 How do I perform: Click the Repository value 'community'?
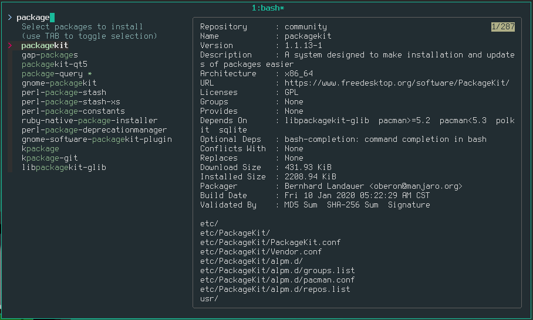[306, 27]
